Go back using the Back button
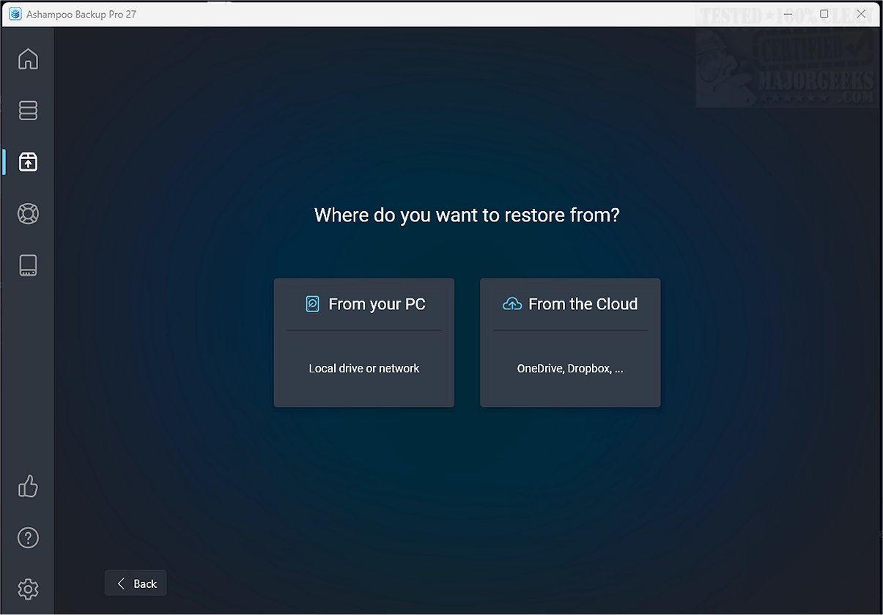Screen dimensions: 883x615 [136, 583]
